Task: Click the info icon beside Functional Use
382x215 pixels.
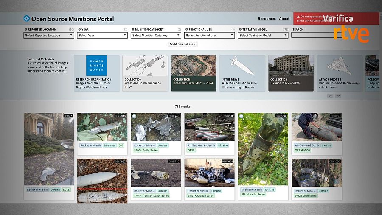Action: [x=187, y=29]
